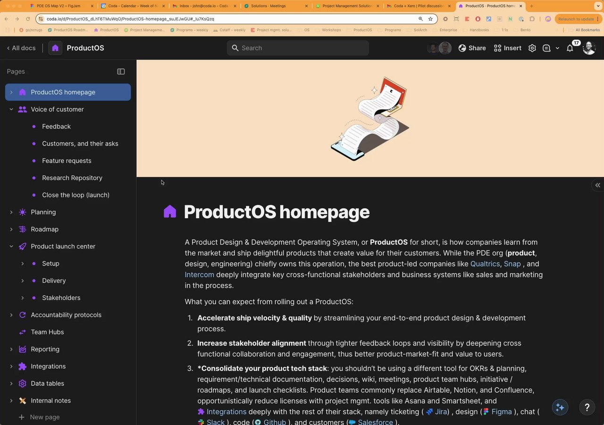Click the Internal notes tools icon
The image size is (604, 425).
point(22,400)
